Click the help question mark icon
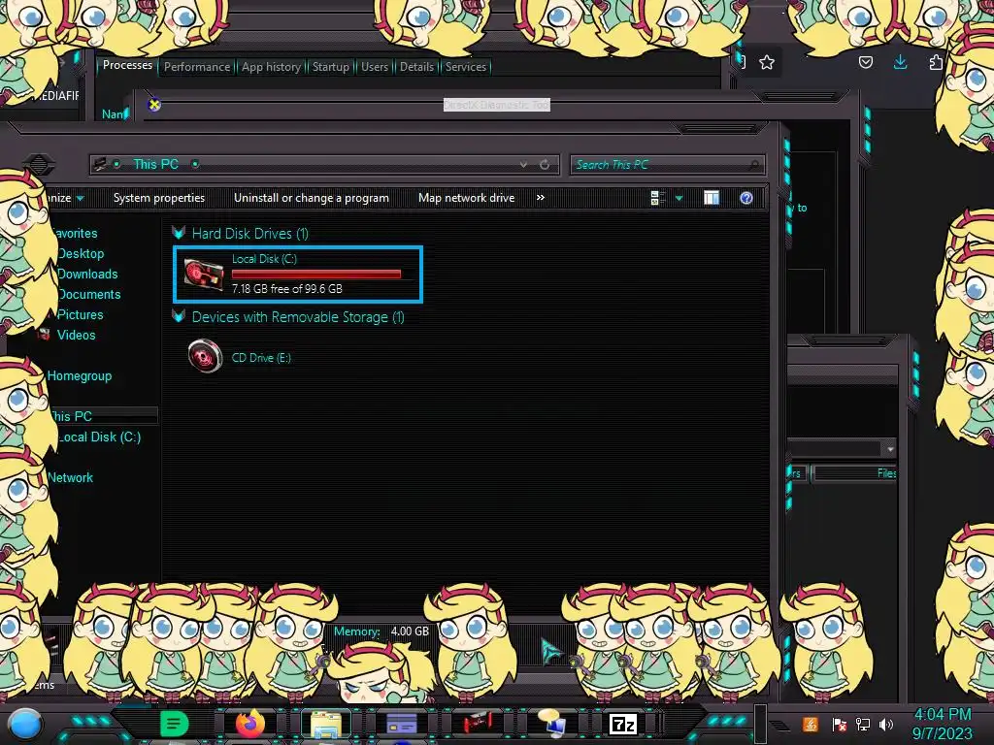Image resolution: width=994 pixels, height=745 pixels. point(746,198)
